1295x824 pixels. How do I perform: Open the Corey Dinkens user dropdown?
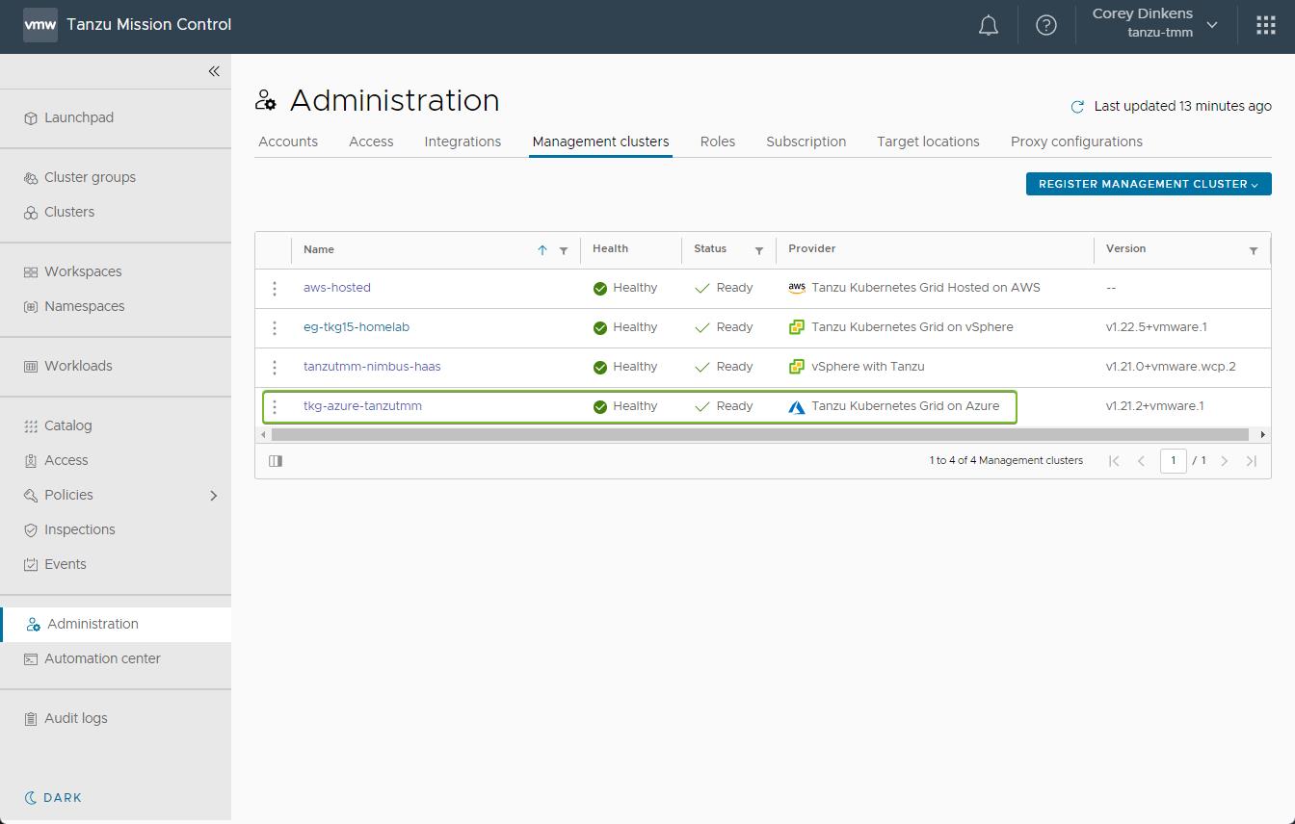pos(1154,23)
